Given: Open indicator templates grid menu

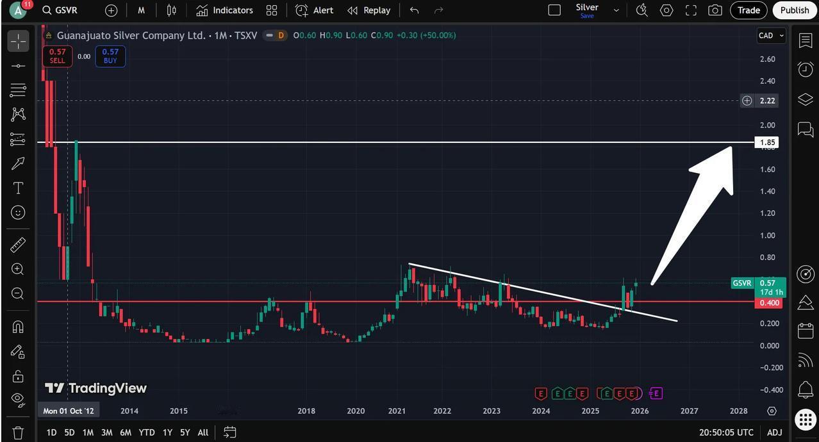Looking at the screenshot, I should [x=272, y=10].
